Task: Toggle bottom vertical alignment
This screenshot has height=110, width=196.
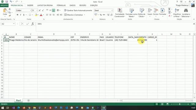Action: [54, 10]
